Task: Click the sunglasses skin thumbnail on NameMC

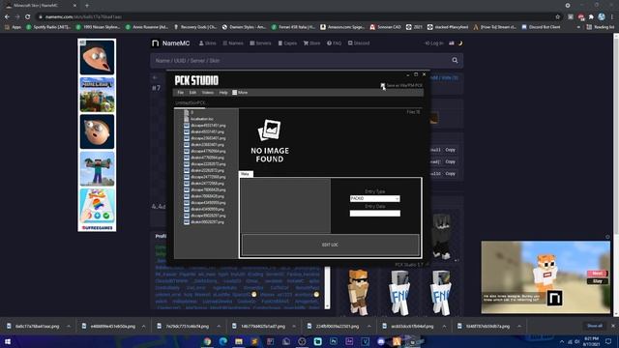Action: 358,293
